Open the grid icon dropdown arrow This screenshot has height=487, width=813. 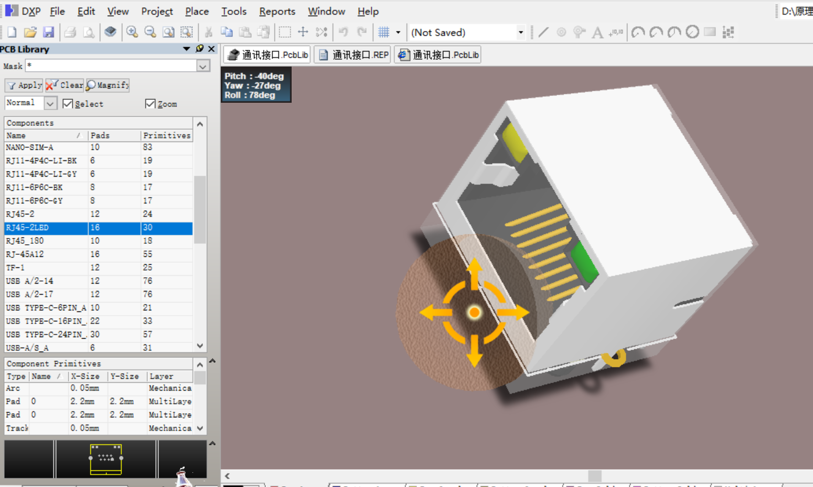pos(398,32)
